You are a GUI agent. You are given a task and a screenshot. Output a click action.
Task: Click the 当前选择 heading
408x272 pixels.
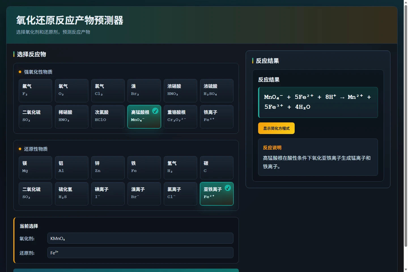coord(29,226)
